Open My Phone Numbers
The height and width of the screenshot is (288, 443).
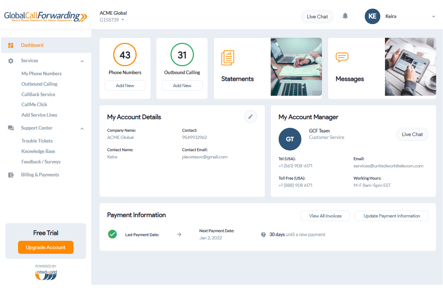point(41,73)
